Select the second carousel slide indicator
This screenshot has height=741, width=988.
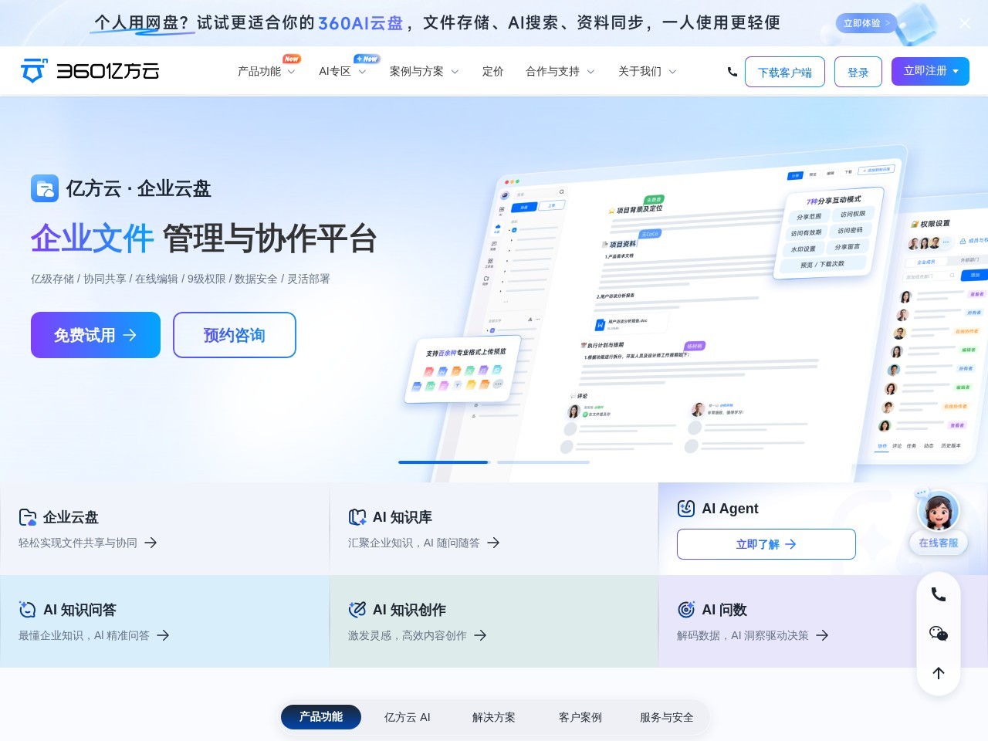[x=543, y=462]
